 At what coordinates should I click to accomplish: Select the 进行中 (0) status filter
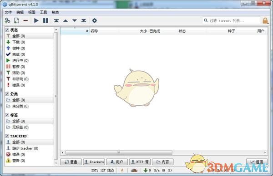(29, 60)
